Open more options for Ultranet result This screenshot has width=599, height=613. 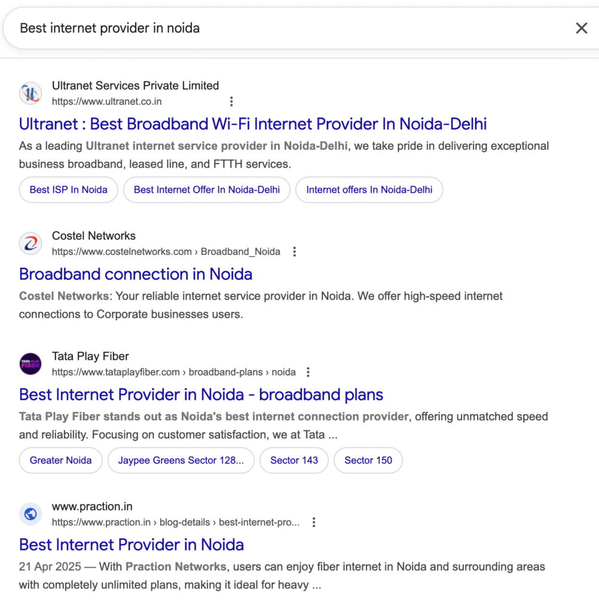pyautogui.click(x=231, y=102)
